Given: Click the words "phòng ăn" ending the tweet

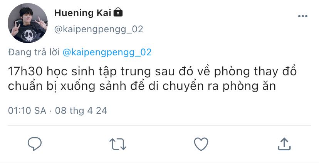Looking at the screenshot, I should point(249,86).
